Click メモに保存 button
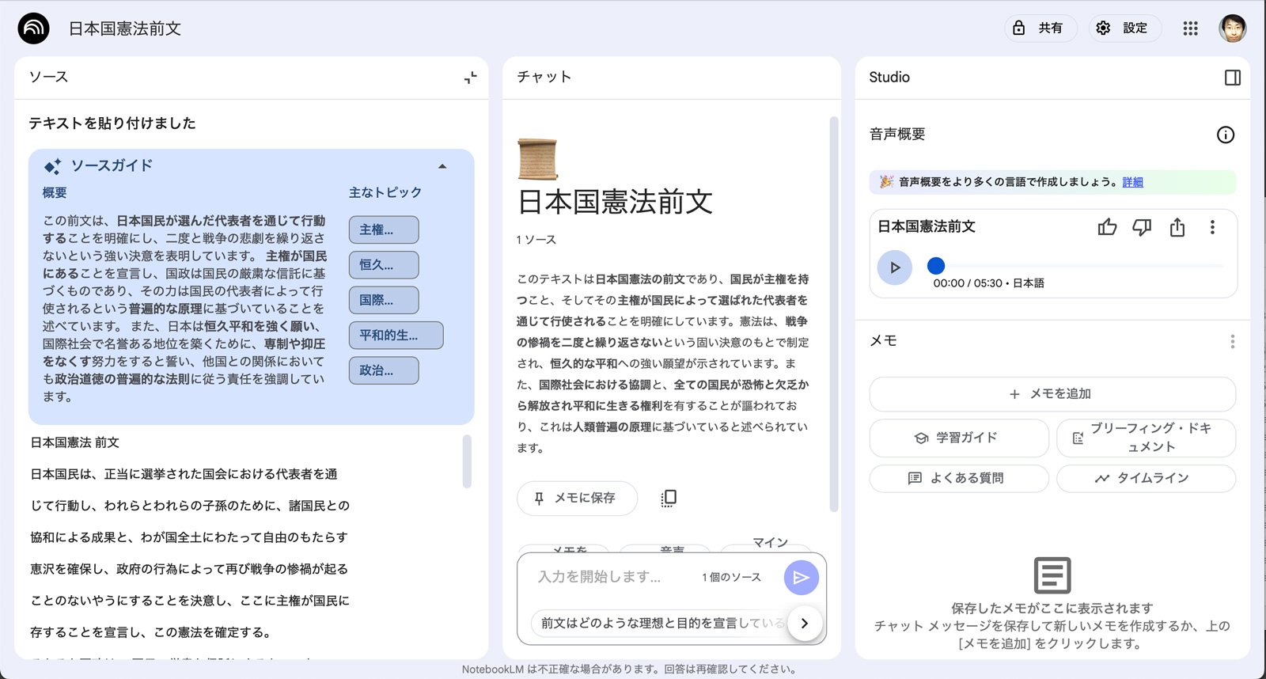Screen dimensions: 1266x679 tap(577, 499)
